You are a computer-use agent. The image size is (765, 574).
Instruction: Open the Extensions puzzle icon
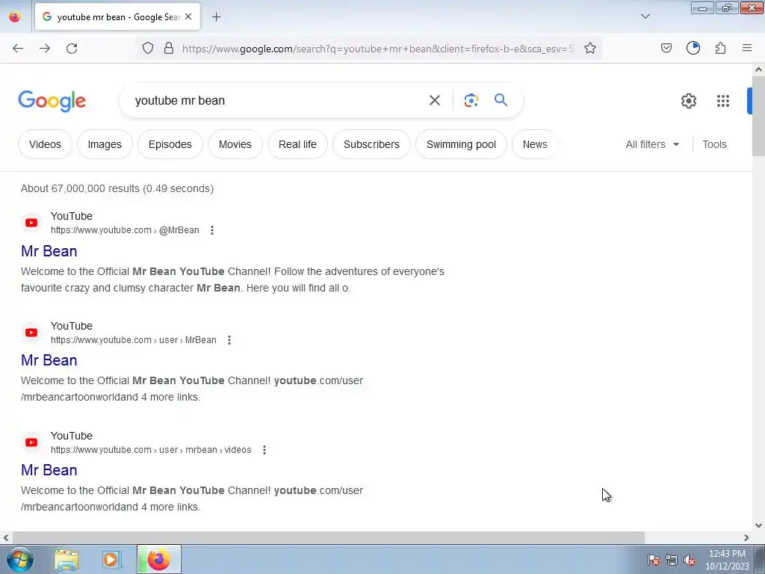pos(720,48)
